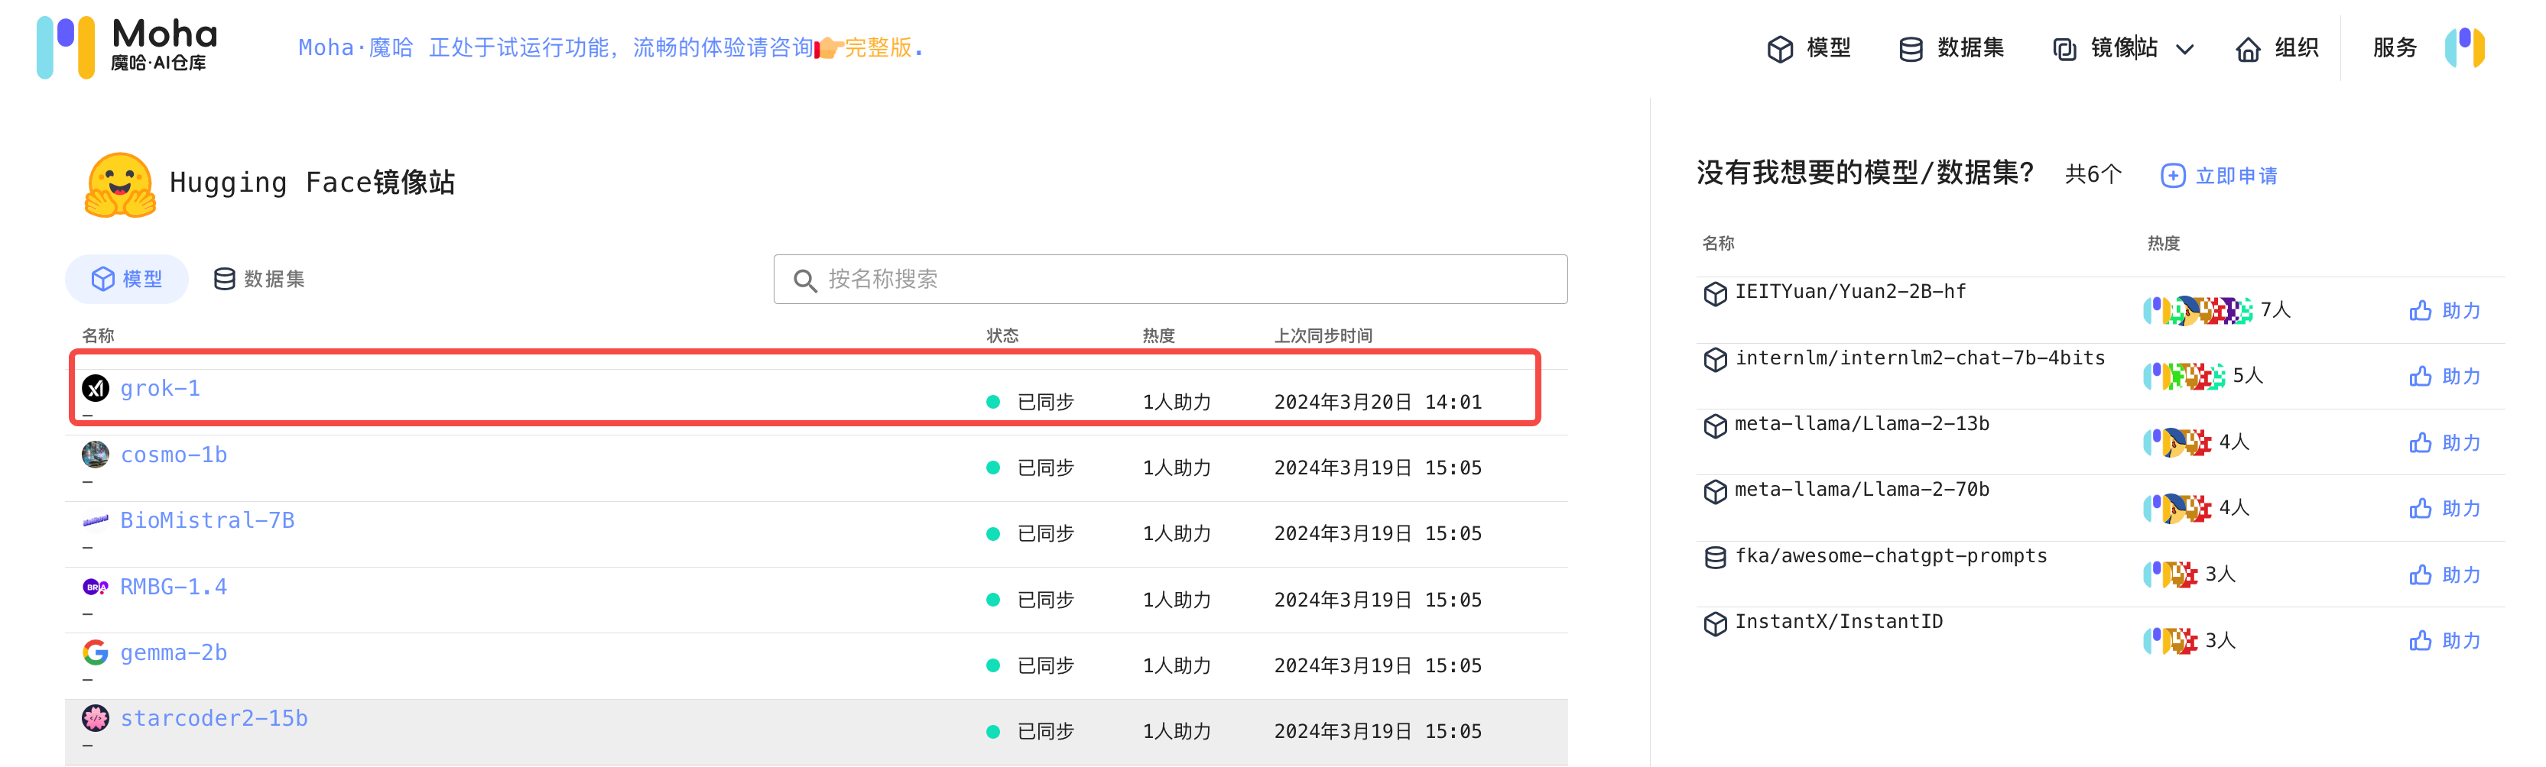The width and height of the screenshot is (2546, 767).
Task: Click the 状态 column header
Action: [1002, 335]
